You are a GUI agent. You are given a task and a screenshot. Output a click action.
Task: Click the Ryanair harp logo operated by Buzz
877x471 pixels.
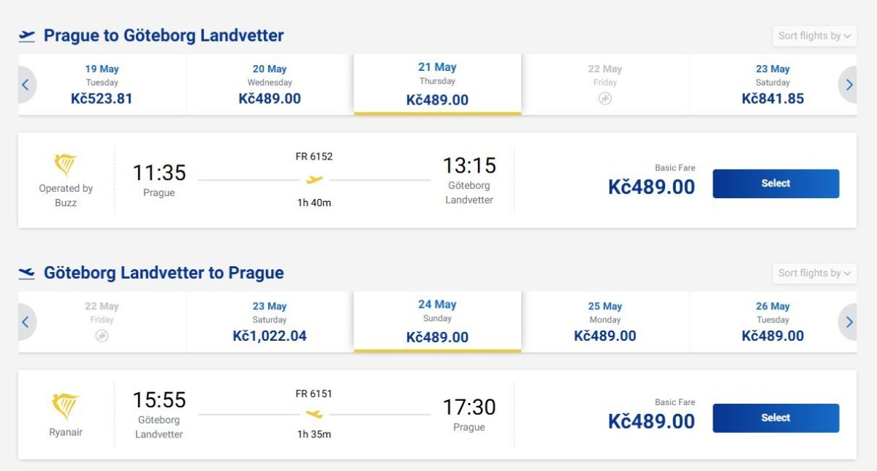click(66, 165)
